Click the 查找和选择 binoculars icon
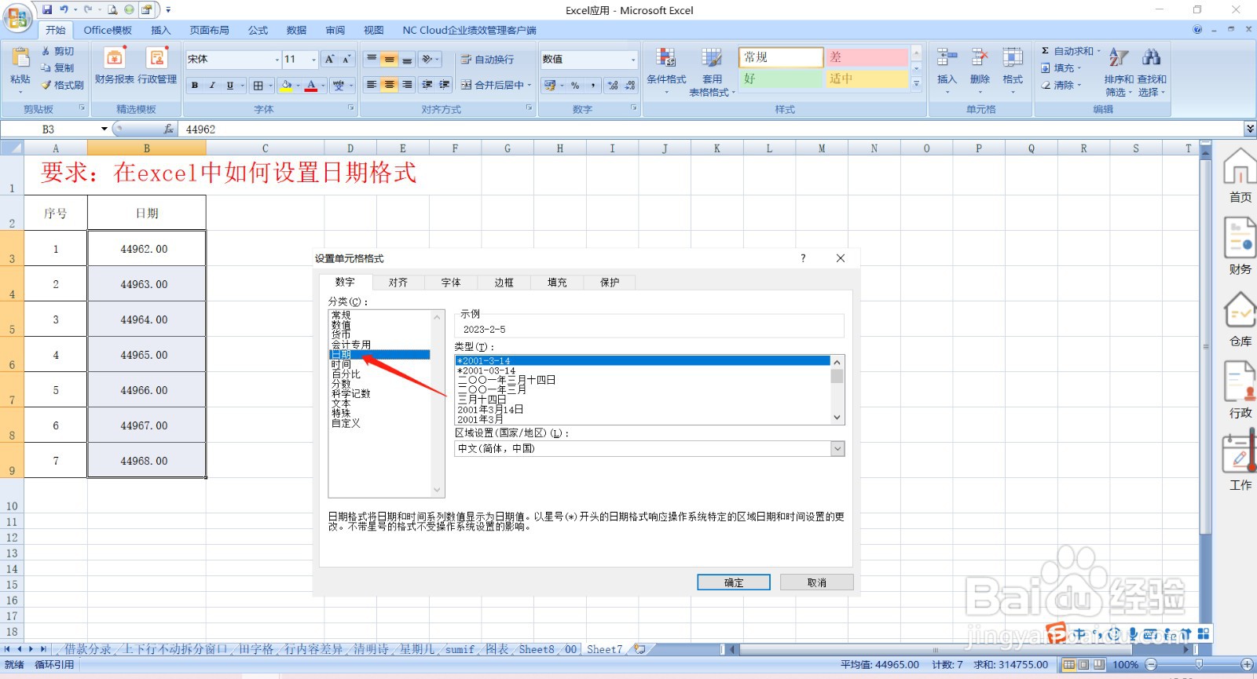 pyautogui.click(x=1152, y=58)
